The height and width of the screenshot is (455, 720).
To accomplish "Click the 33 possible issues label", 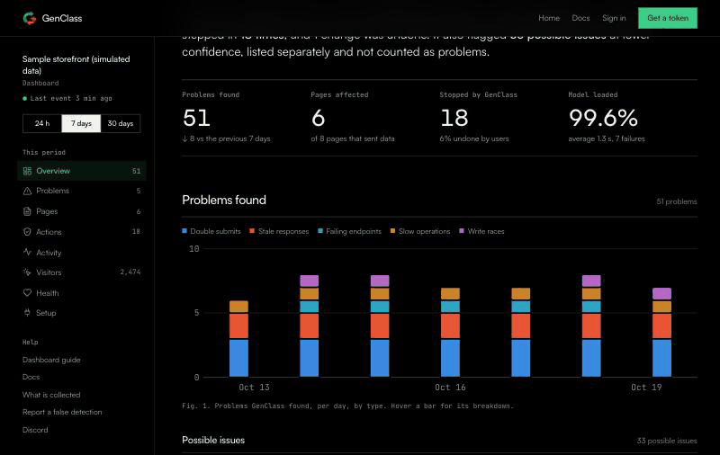I will pyautogui.click(x=667, y=441).
